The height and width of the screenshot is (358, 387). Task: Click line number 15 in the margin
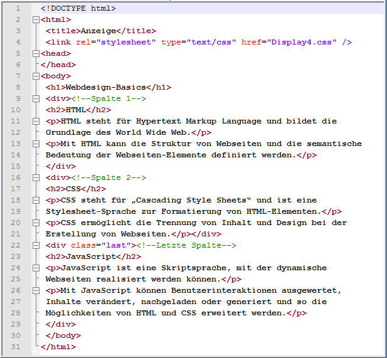tap(16, 166)
